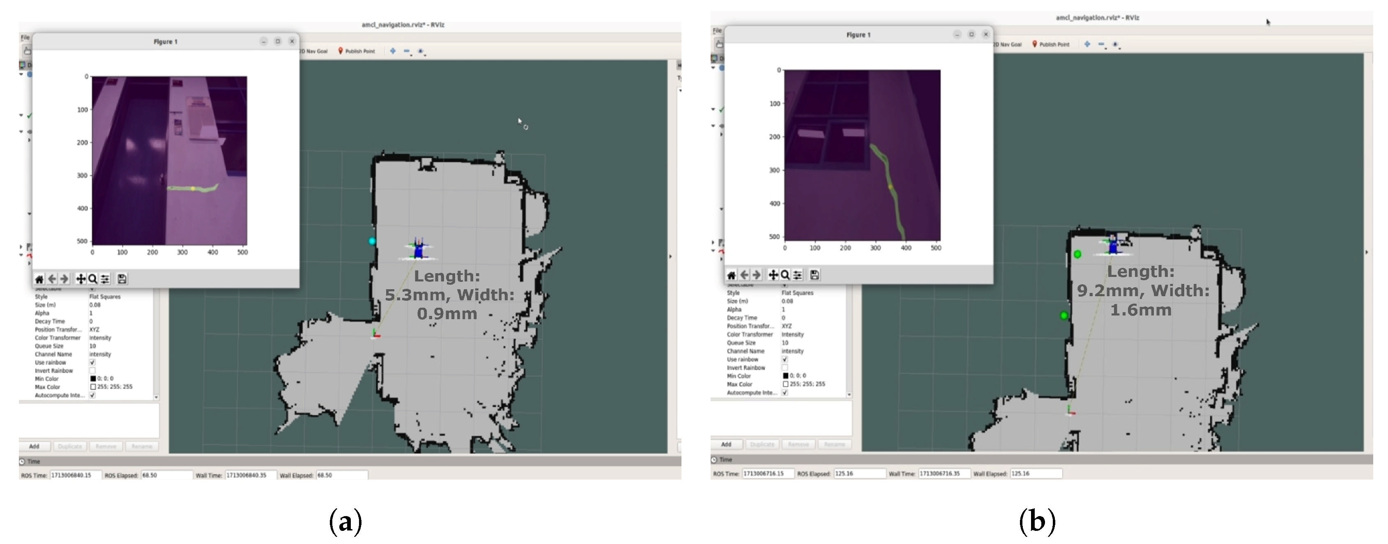The image size is (1388, 544).
Task: Click the Home icon in panel (a) figure toolbar
Action: click(x=39, y=279)
